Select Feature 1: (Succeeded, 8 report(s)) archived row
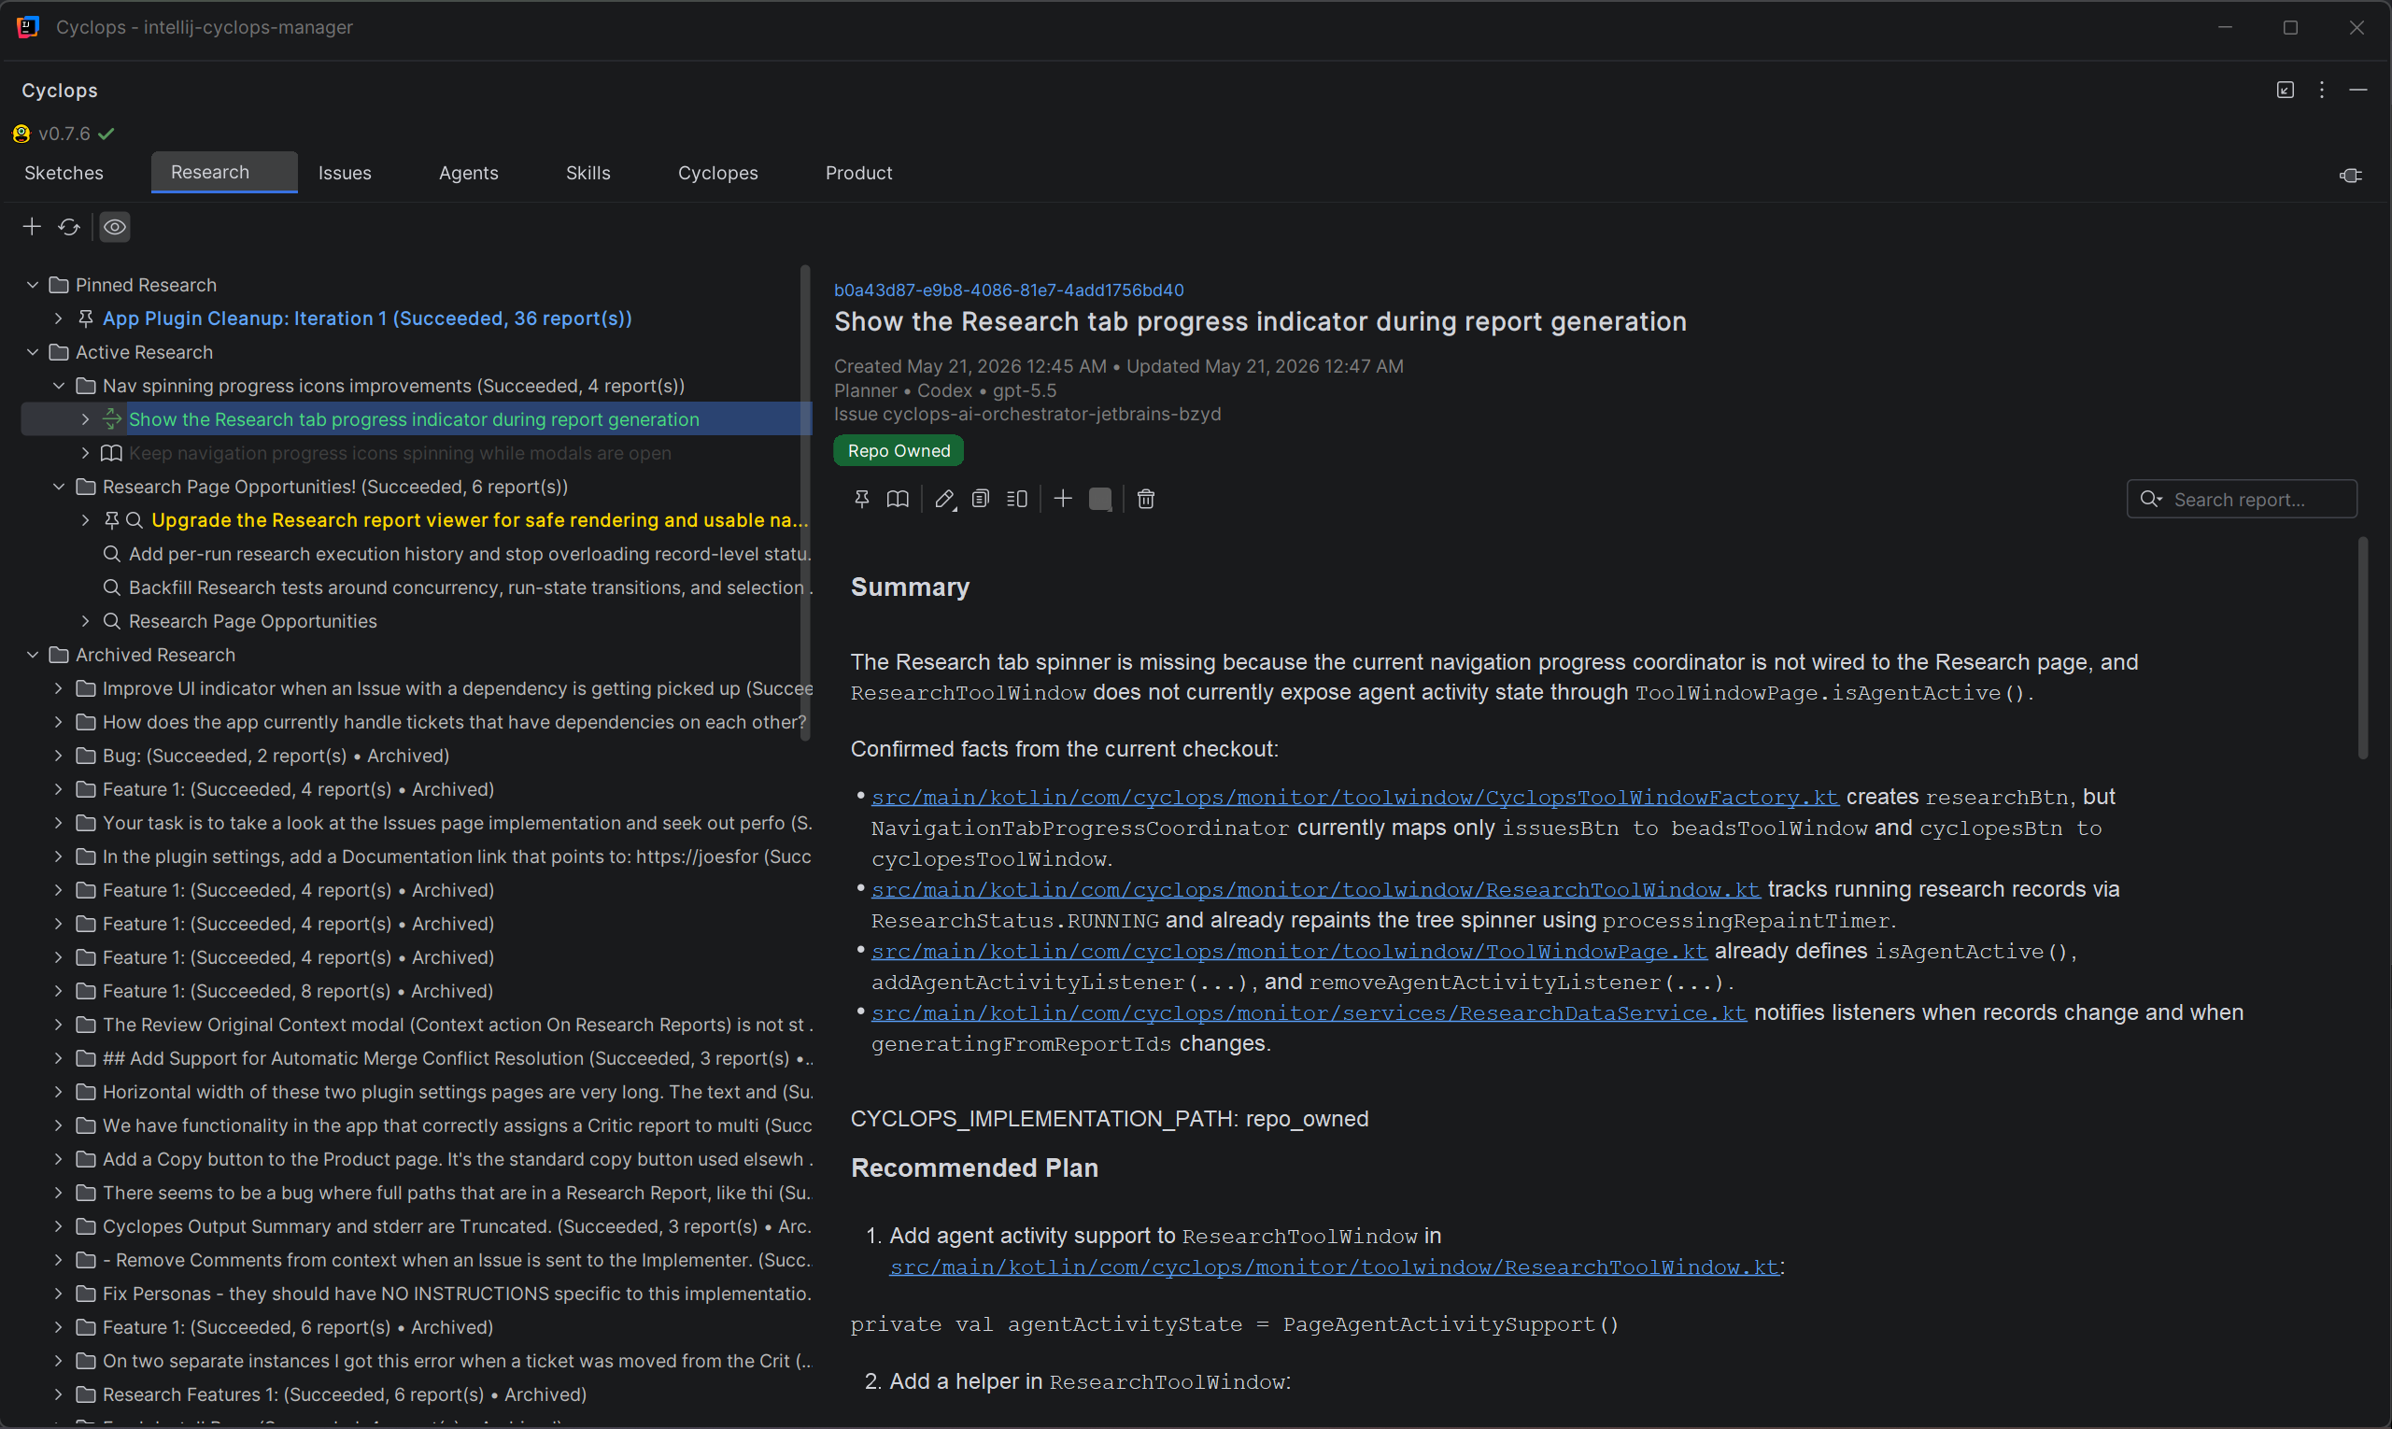 298,991
